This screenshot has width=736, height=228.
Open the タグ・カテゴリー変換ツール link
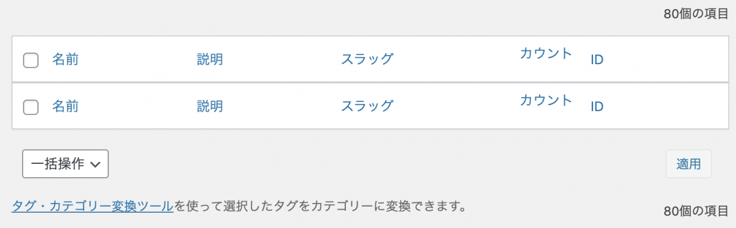point(92,205)
